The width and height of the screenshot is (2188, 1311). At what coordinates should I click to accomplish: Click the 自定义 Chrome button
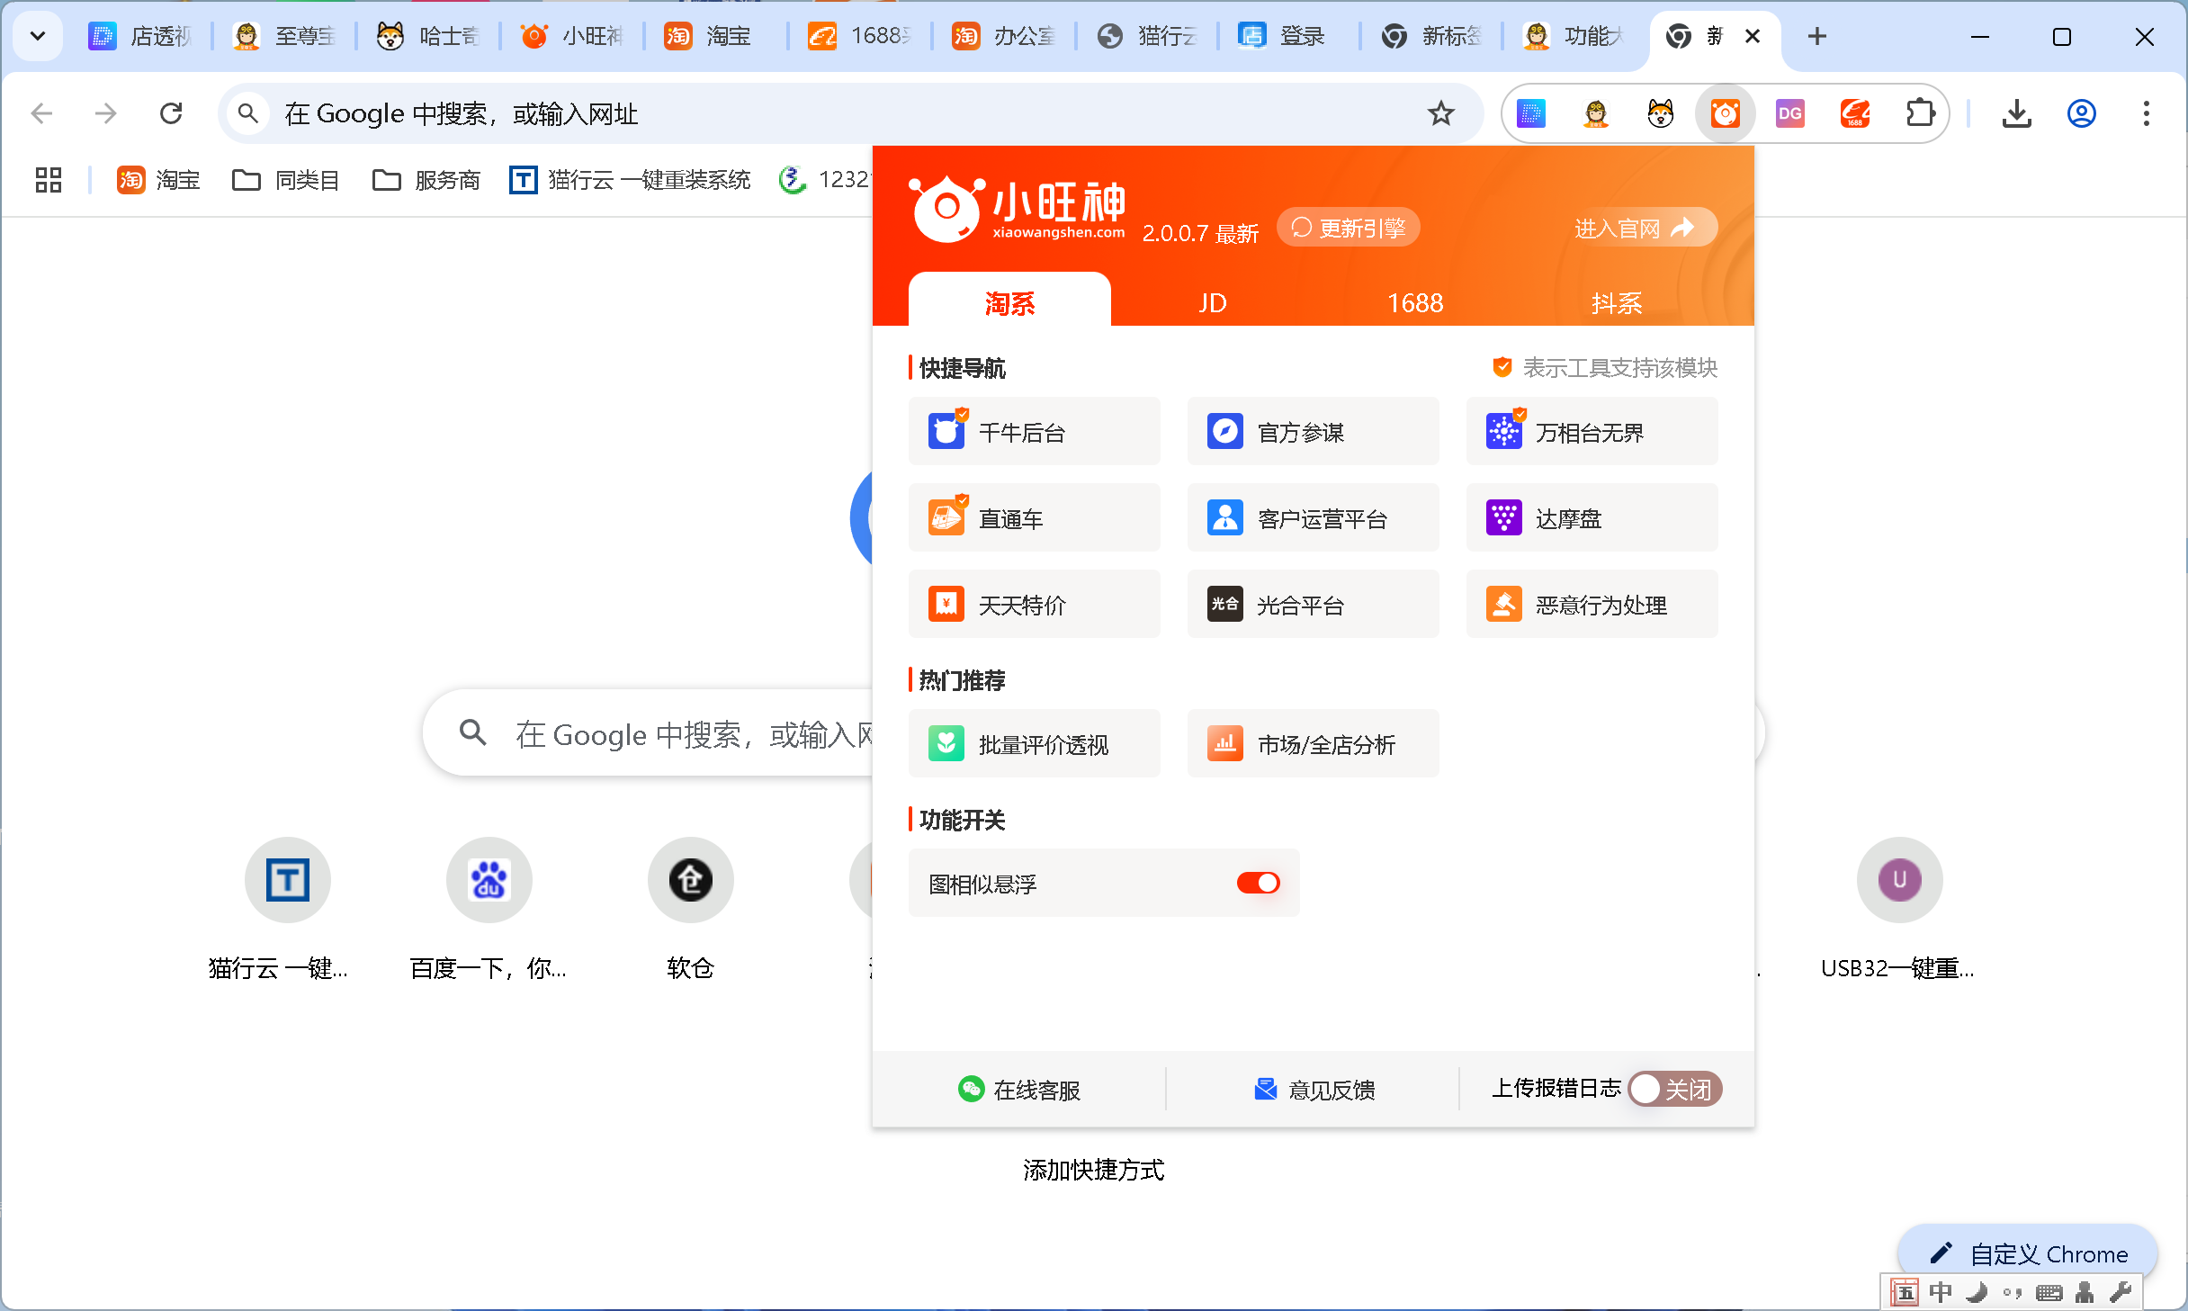[x=2029, y=1253]
